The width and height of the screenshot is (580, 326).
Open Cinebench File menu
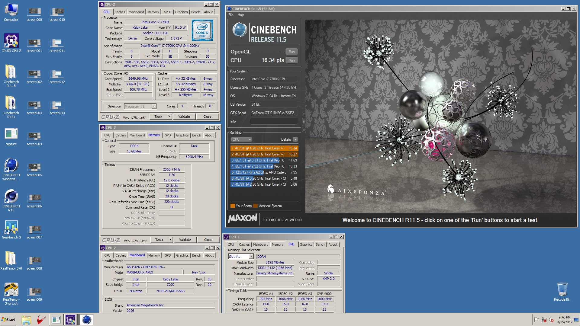click(231, 15)
